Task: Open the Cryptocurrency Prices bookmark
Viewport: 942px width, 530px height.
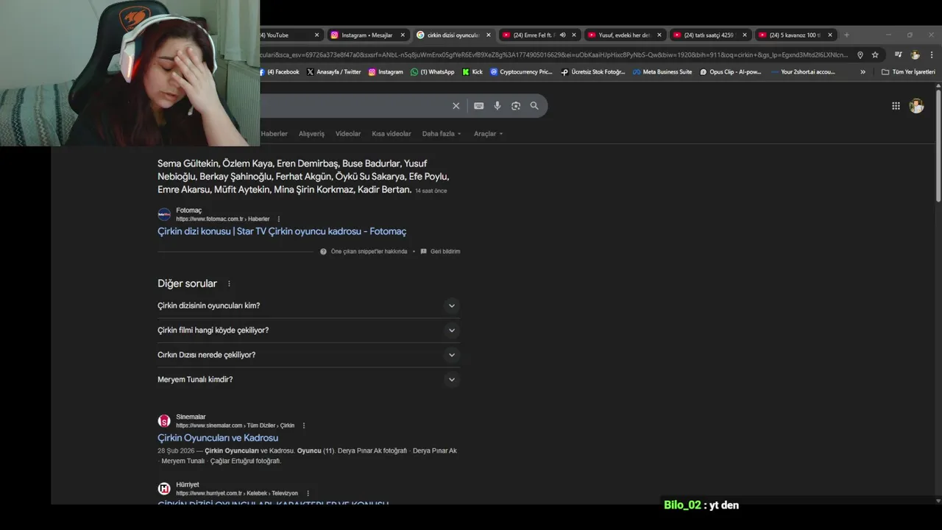Action: 520,72
